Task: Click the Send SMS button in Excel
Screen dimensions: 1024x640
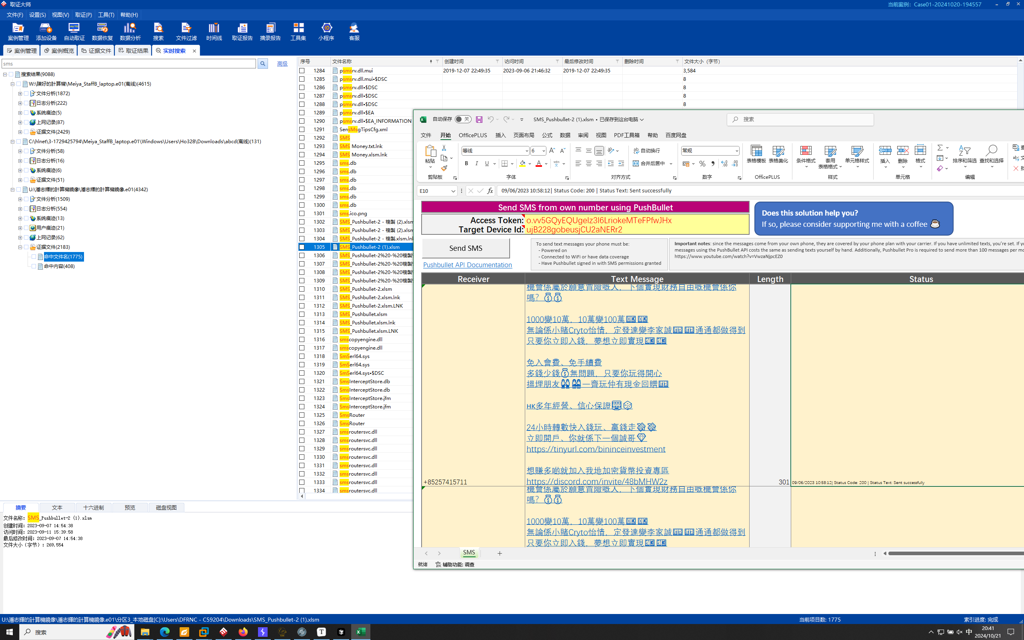Action: pyautogui.click(x=466, y=248)
